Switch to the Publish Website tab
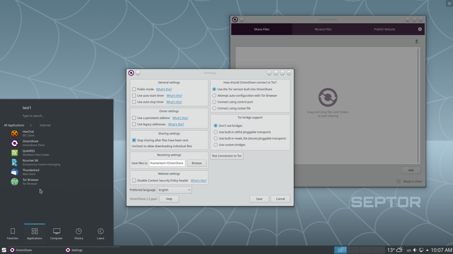Screen dimensions: 453x254 (x=384, y=29)
